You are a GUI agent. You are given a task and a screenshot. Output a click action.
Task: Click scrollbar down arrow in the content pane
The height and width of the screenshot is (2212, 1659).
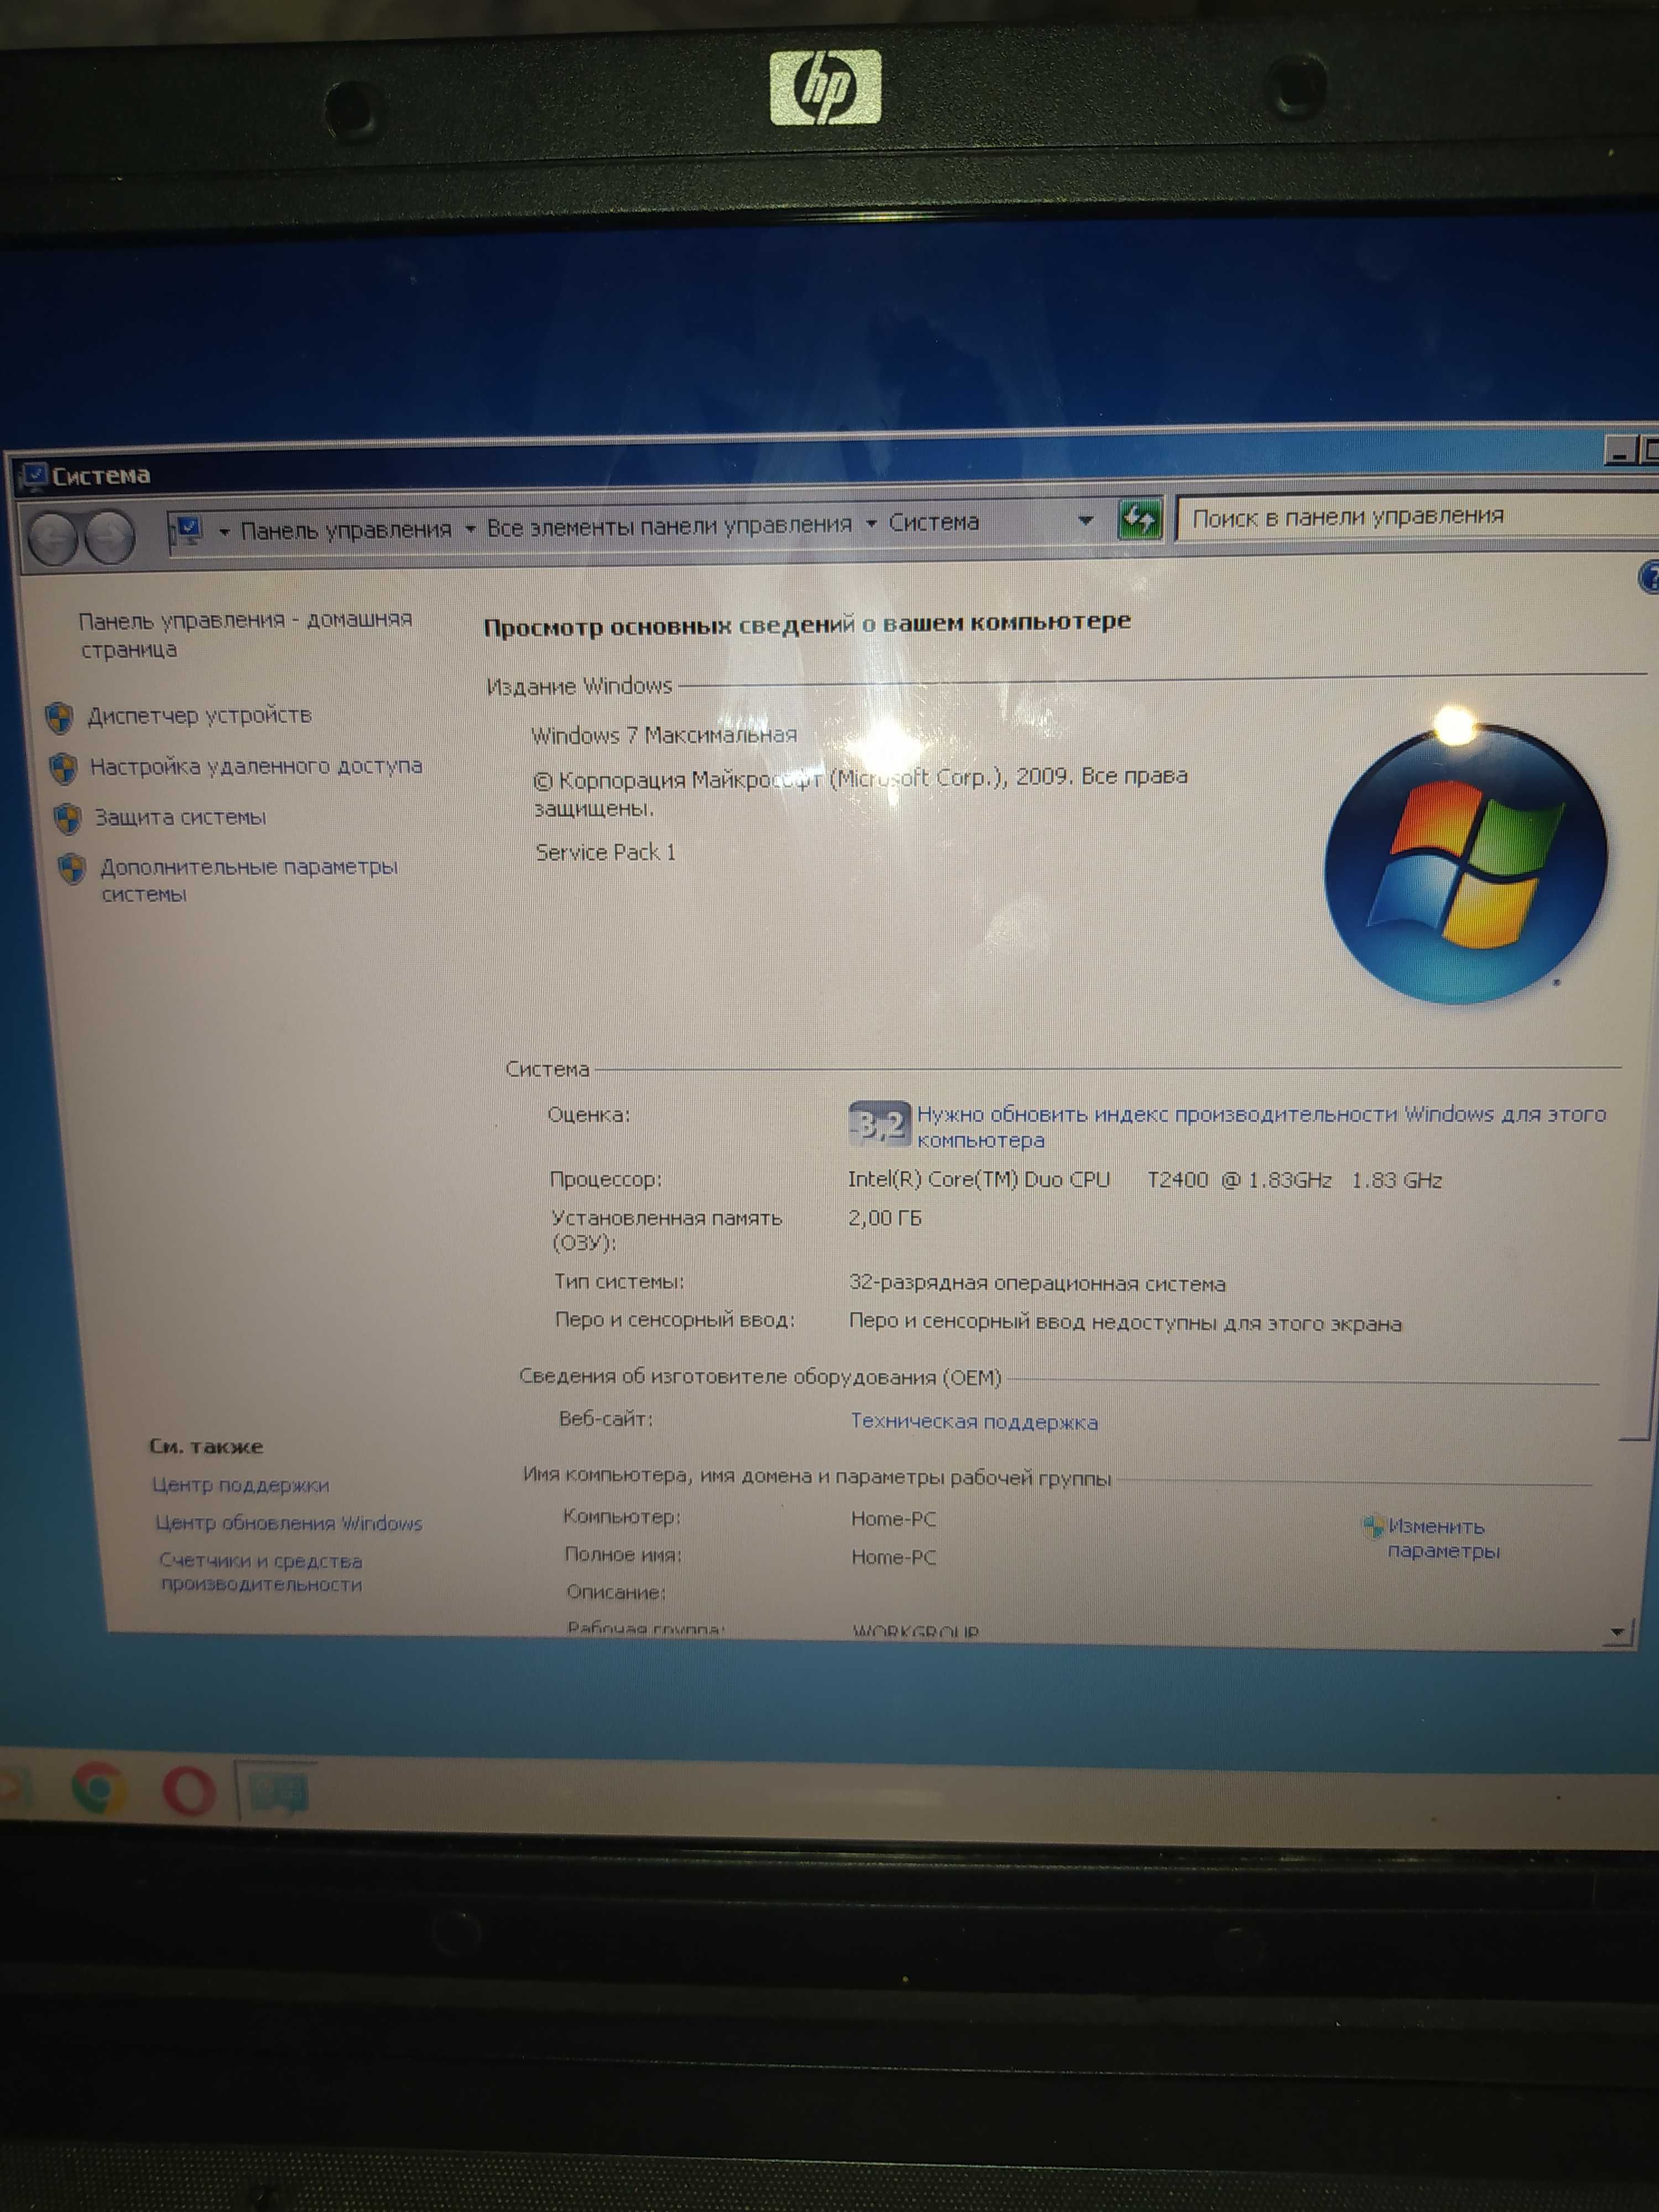(x=1618, y=1632)
